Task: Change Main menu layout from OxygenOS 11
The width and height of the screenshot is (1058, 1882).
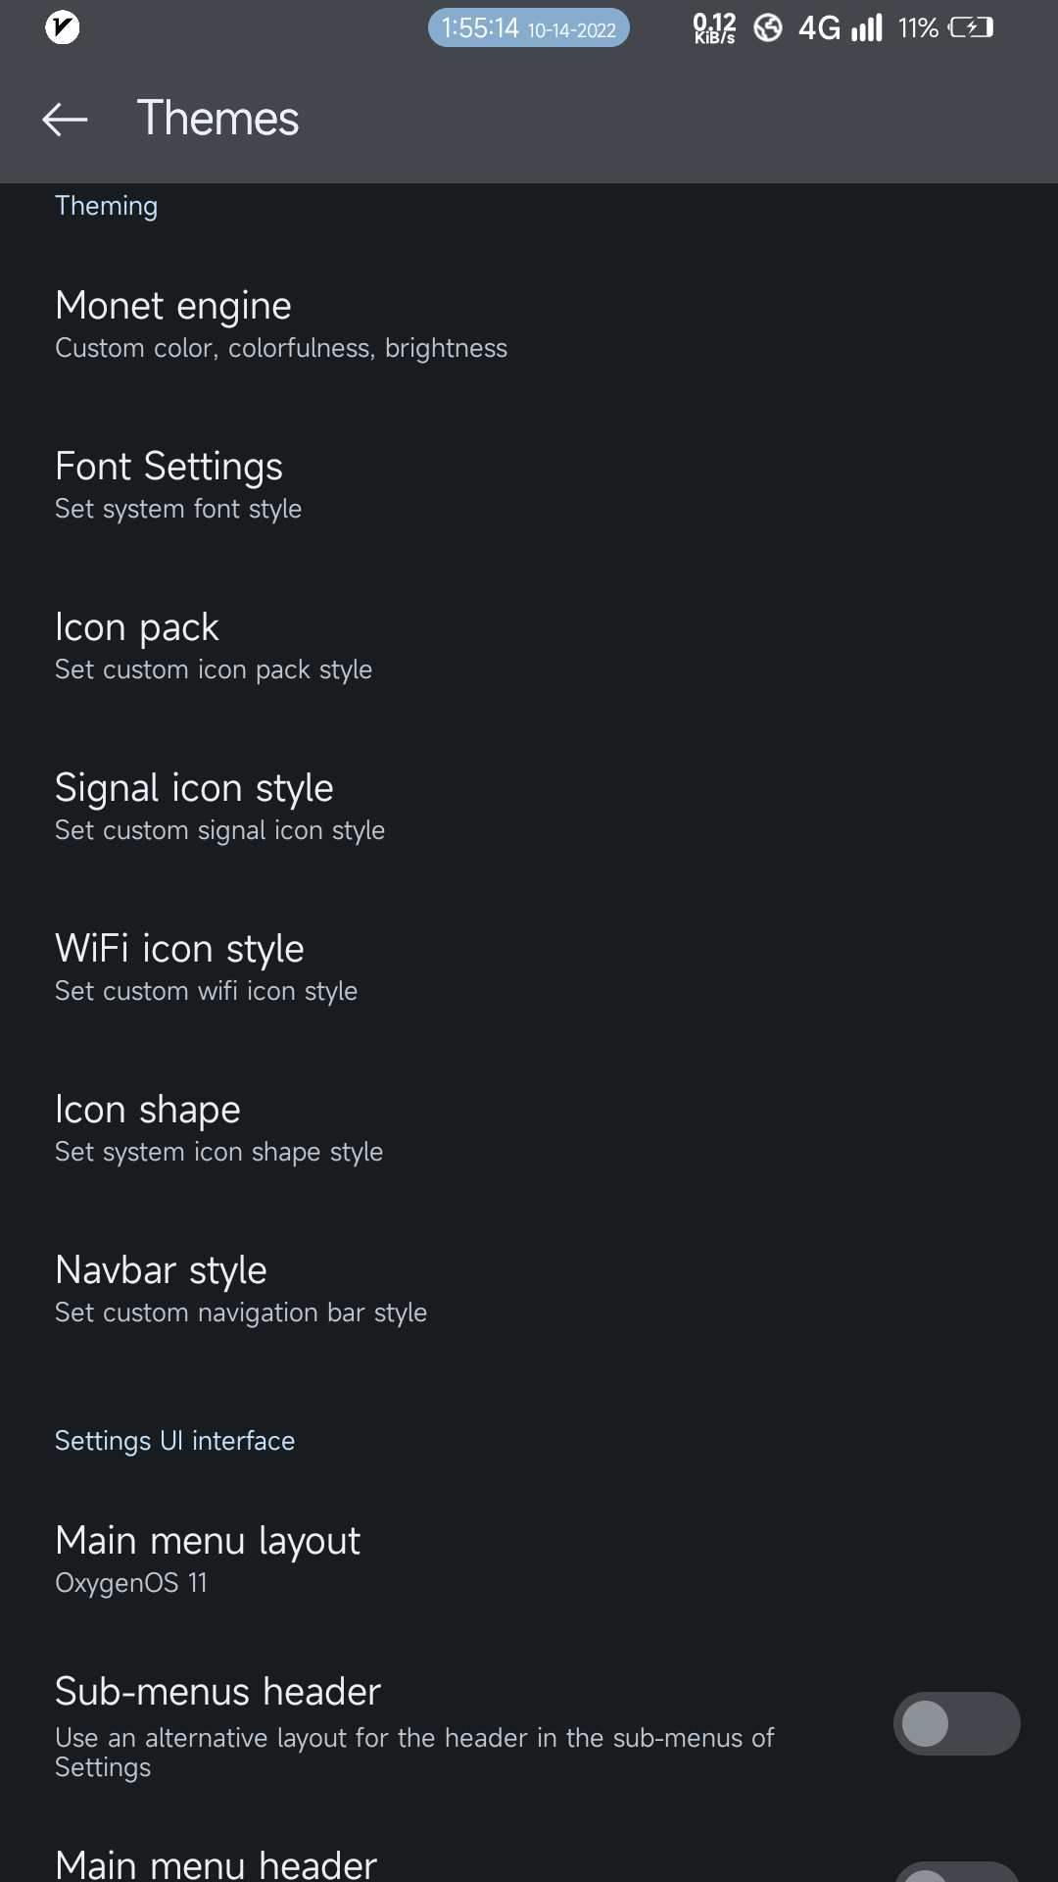Action: click(208, 1559)
